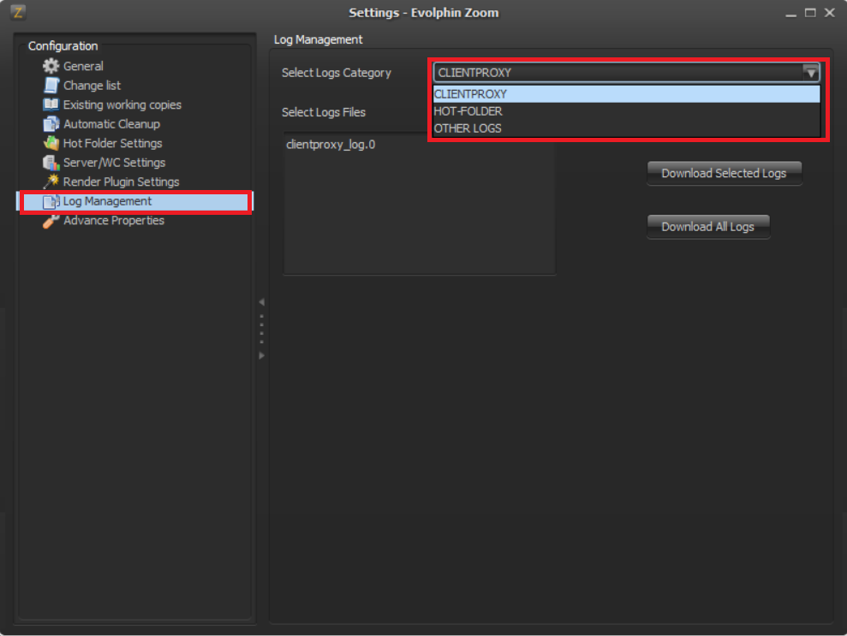Screen dimensions: 847x636
Task: Open the Select Logs Category combo box
Action: click(627, 73)
